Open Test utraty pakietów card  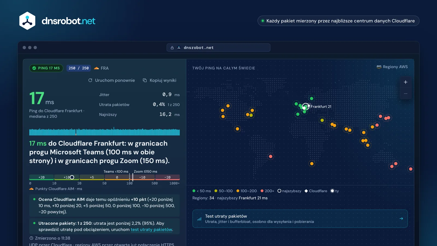click(300, 219)
